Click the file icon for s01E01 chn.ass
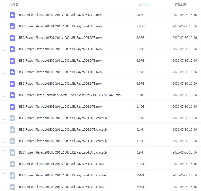The height and width of the screenshot is (191, 201). tap(12, 164)
